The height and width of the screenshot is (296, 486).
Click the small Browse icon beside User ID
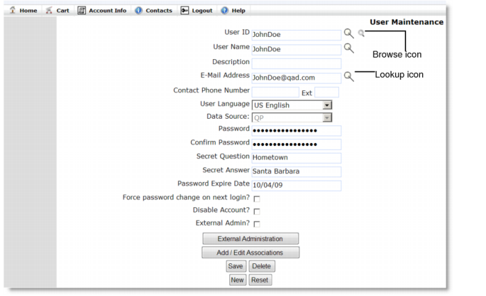(x=361, y=33)
